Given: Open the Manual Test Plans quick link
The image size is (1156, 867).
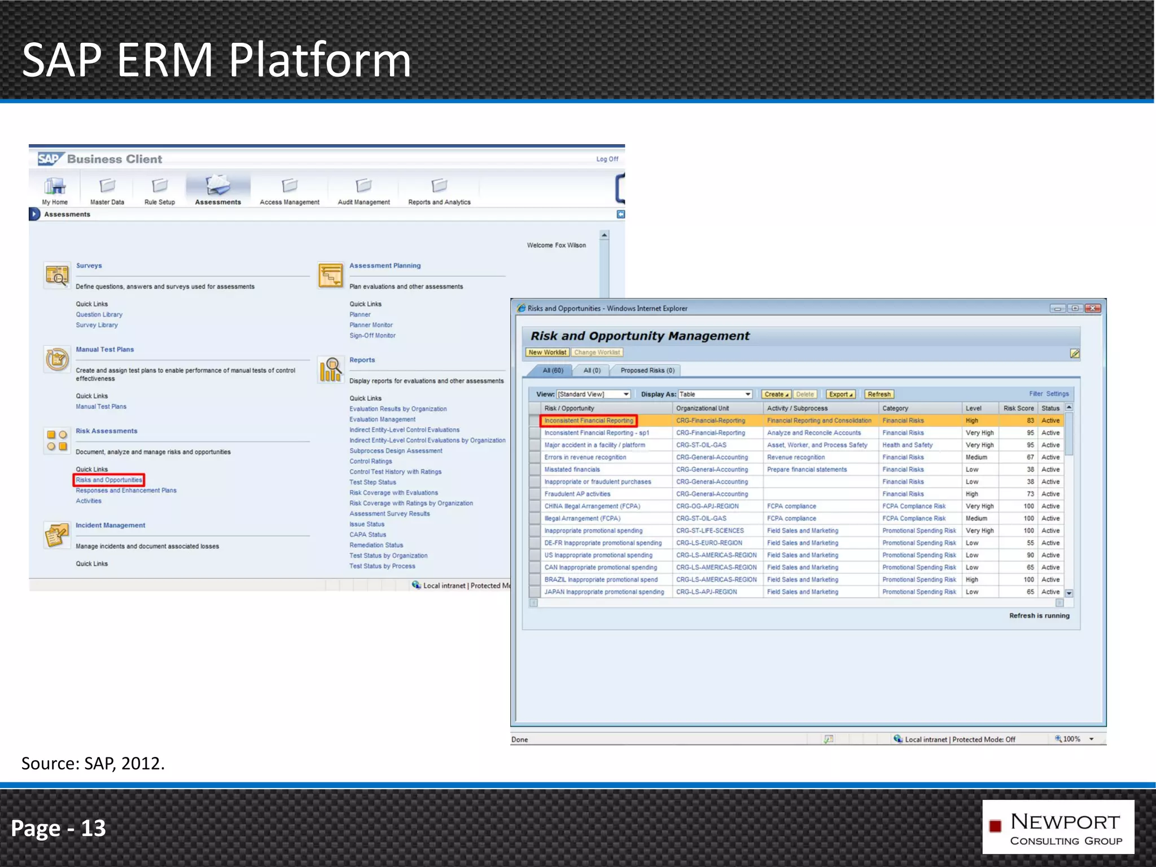Looking at the screenshot, I should tap(101, 406).
